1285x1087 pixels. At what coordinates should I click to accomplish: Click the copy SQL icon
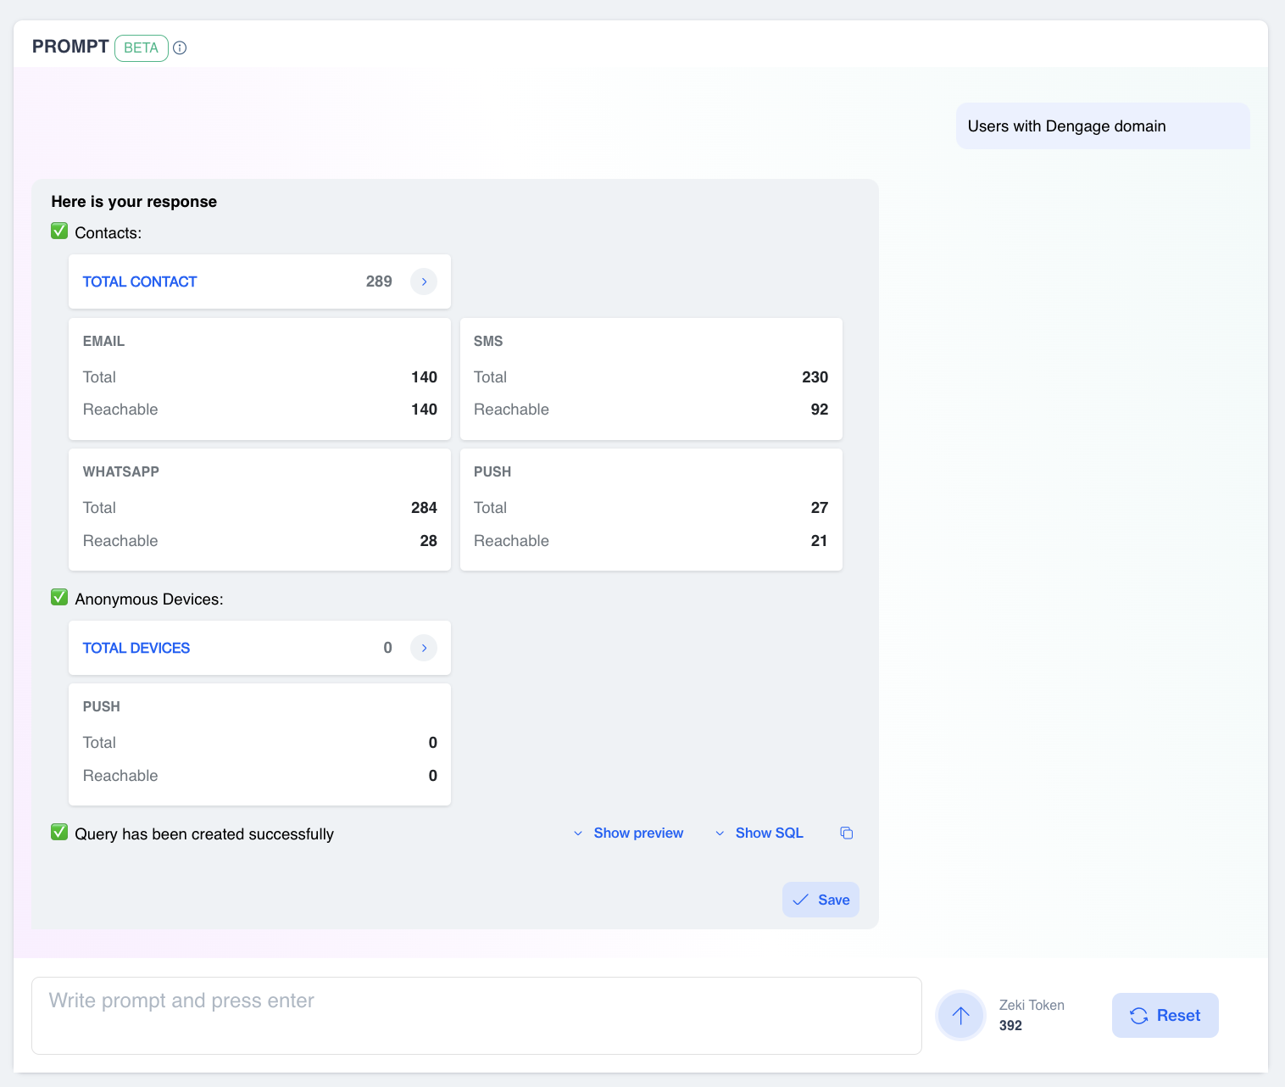coord(846,833)
